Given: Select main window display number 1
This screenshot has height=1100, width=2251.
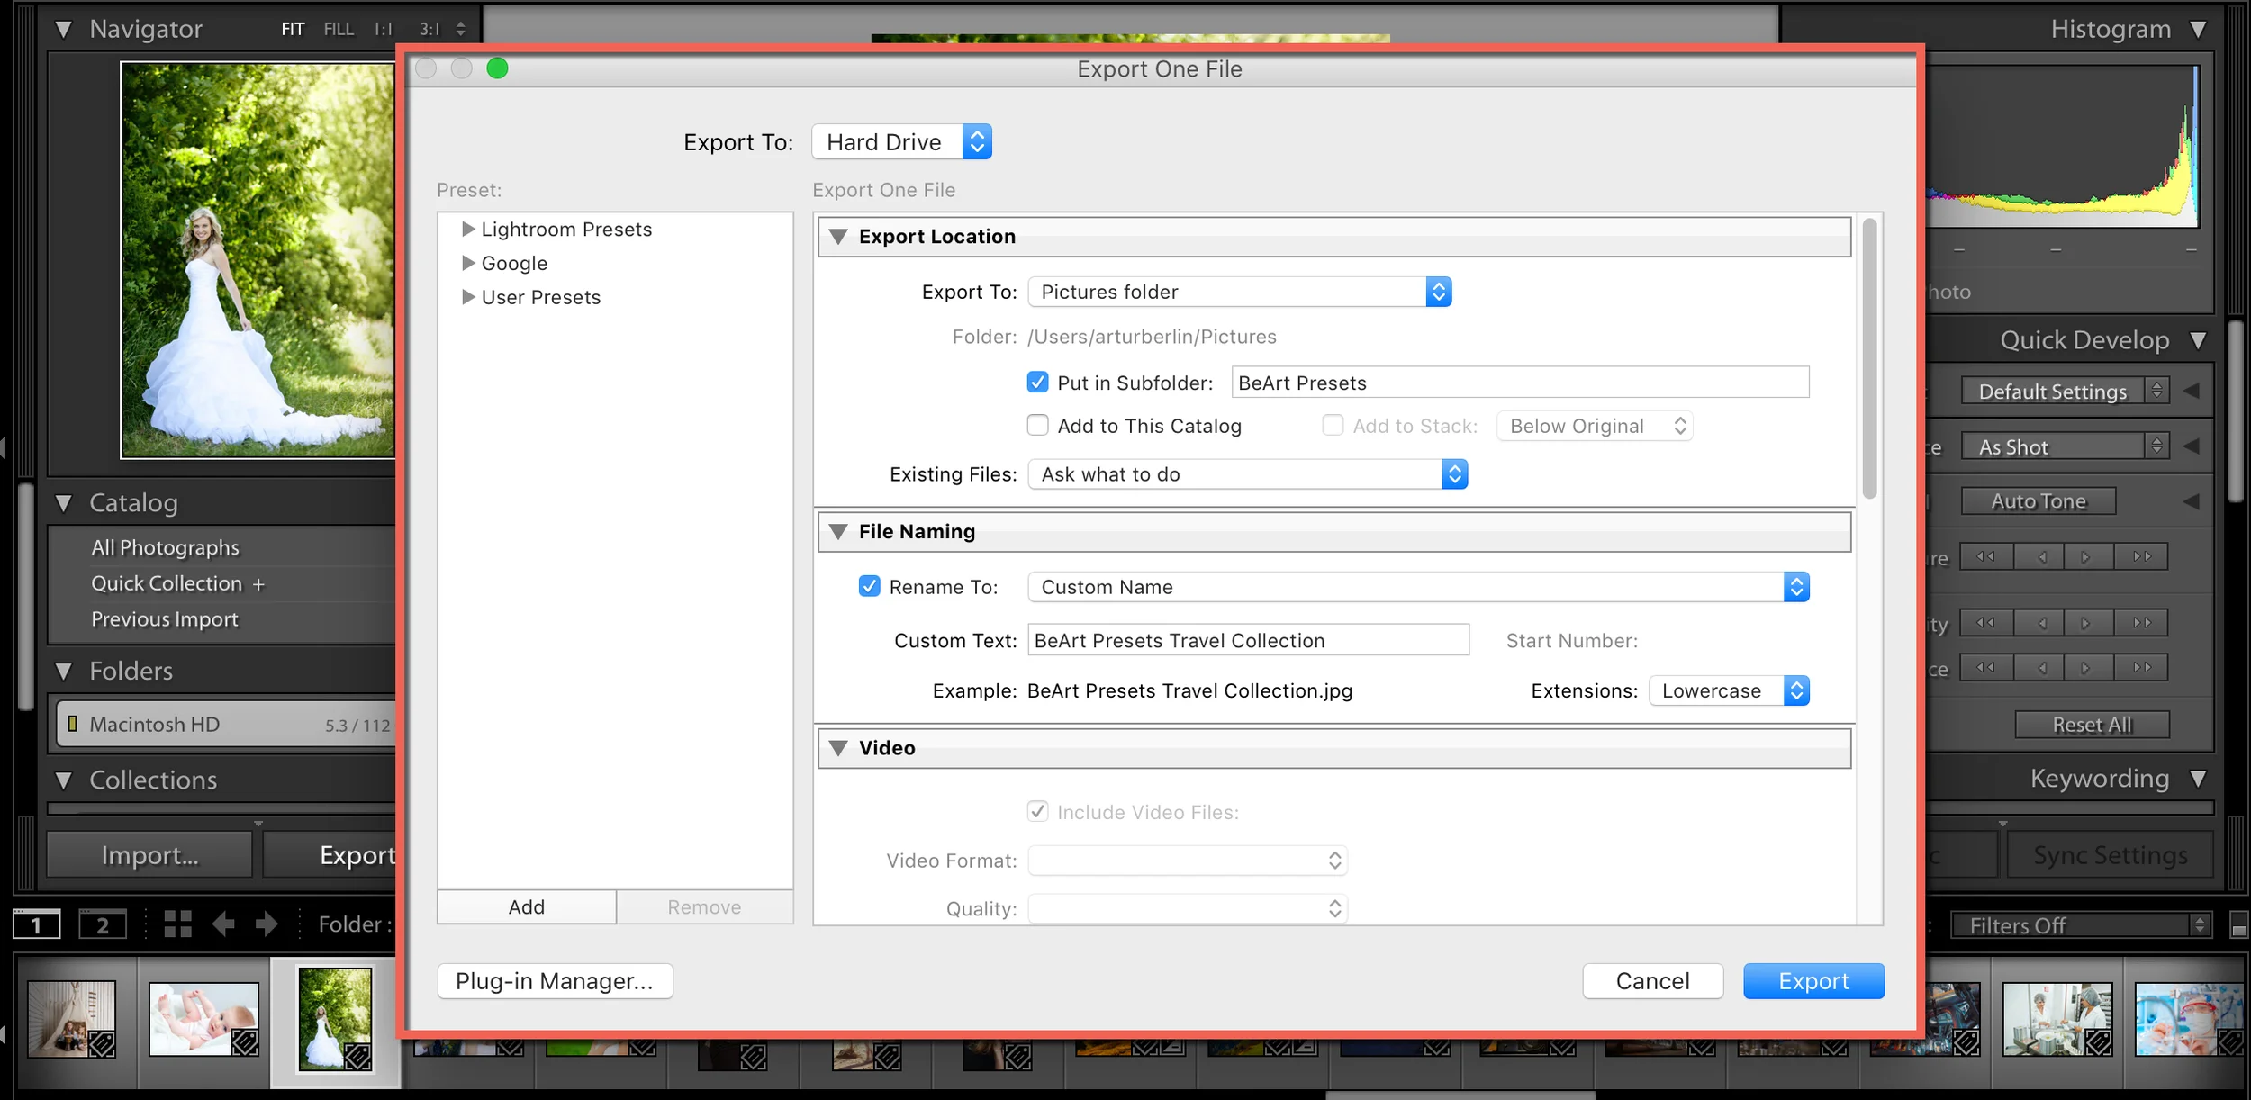Looking at the screenshot, I should [37, 924].
